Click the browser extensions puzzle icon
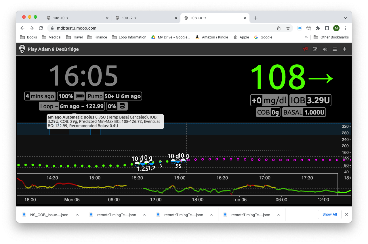 click(x=318, y=28)
